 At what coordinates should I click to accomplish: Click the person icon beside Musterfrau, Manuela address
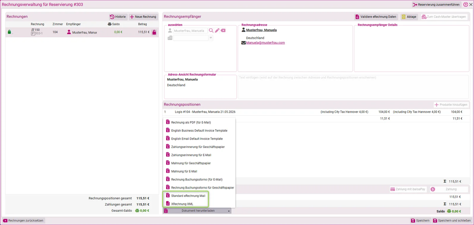click(244, 30)
